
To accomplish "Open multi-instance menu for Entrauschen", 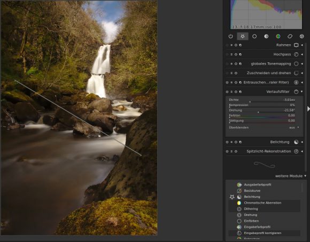I will (241, 83).
